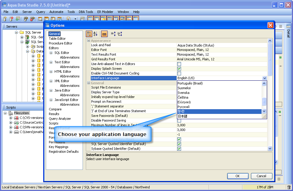Collapse the Text Editor node in options tree
293x191 pixels.
(x=51, y=62)
